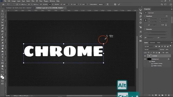Screen dimensions: 173x97
Task: Switch to the Channels tab
Action: (152, 43)
